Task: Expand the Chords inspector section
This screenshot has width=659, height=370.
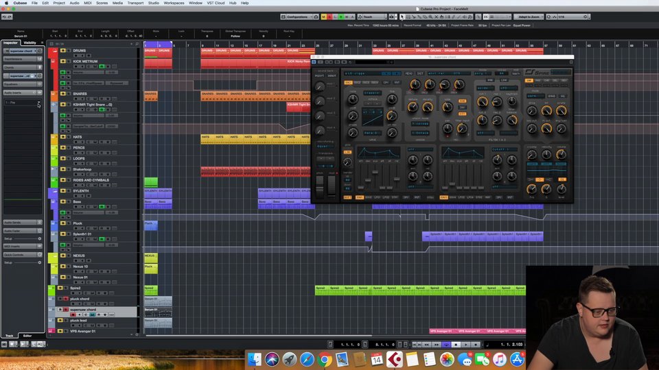Action: (x=22, y=67)
